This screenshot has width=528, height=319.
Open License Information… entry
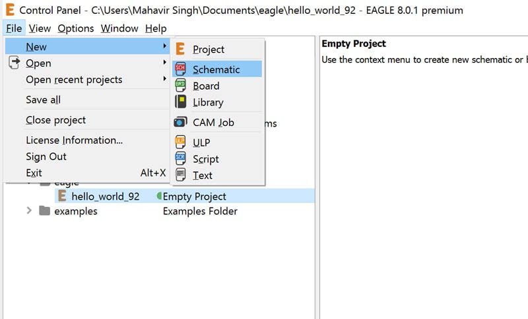88,140
